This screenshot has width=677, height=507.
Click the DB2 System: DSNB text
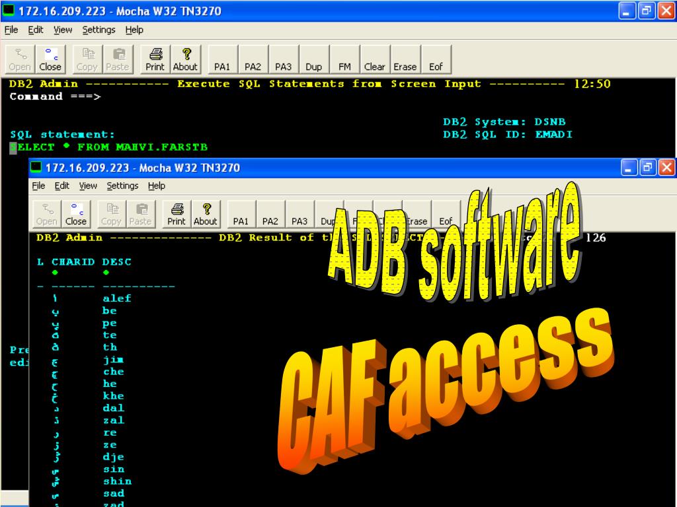point(504,122)
